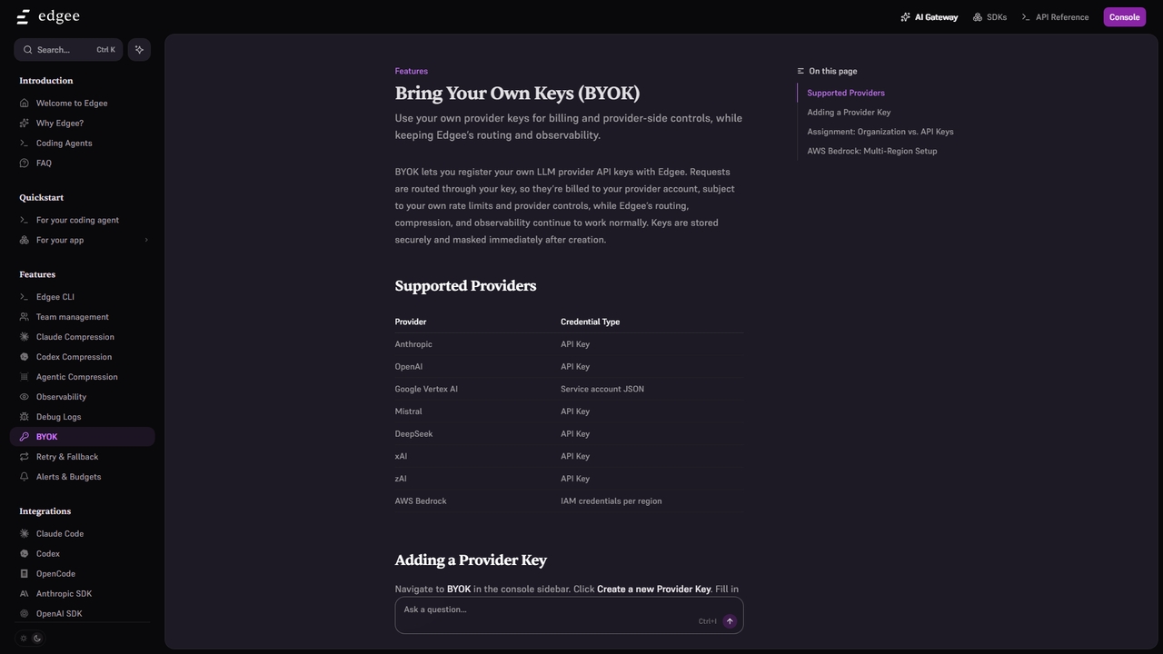Click the Google Vertex AI cell
Viewport: 1163px width, 654px height.
[426, 390]
